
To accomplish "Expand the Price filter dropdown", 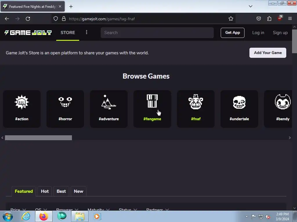I will [18, 209].
